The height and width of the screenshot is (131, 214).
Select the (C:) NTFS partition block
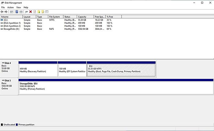(121, 70)
